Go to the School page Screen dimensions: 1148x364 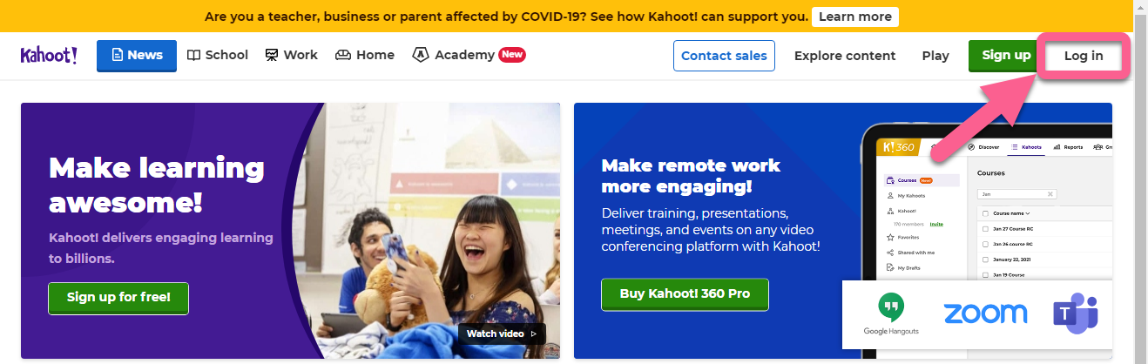pyautogui.click(x=218, y=55)
